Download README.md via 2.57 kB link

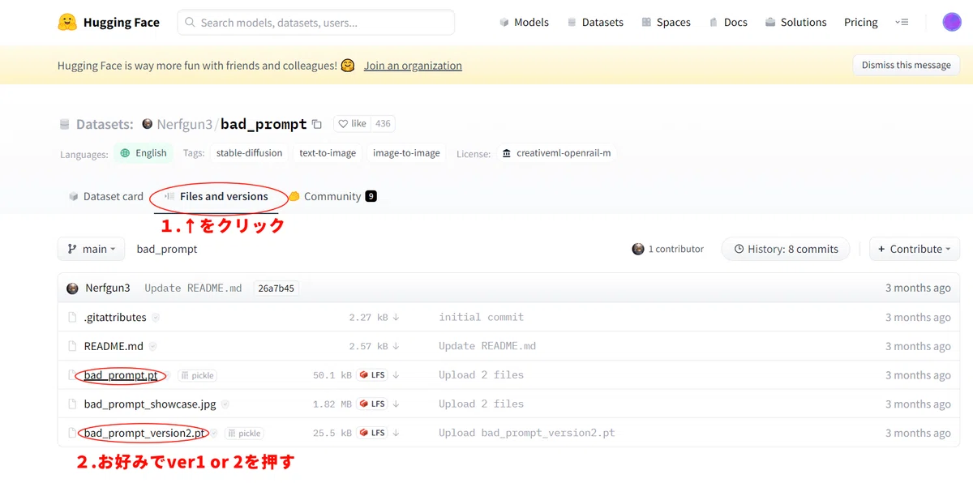(375, 346)
